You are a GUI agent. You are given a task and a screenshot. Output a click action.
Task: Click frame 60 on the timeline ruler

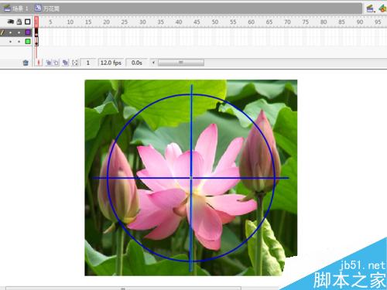251,22
